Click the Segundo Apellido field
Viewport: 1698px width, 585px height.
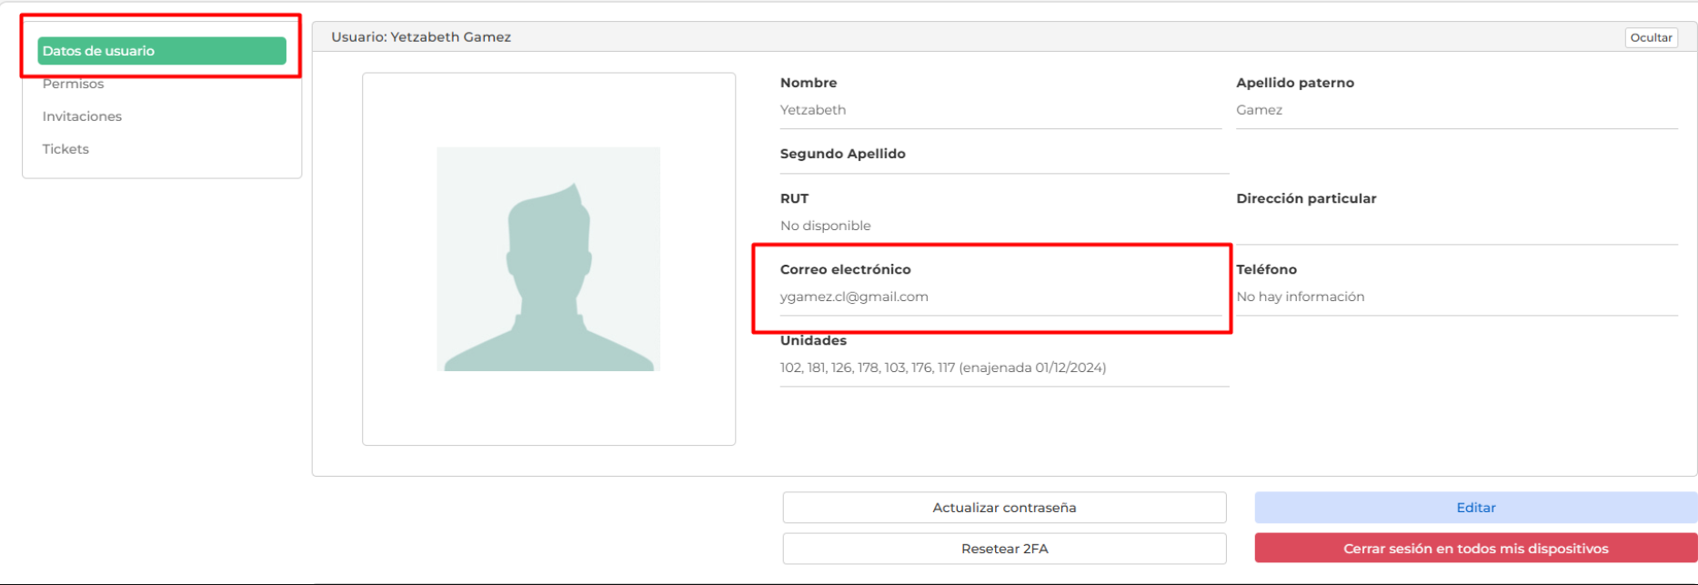1000,162
